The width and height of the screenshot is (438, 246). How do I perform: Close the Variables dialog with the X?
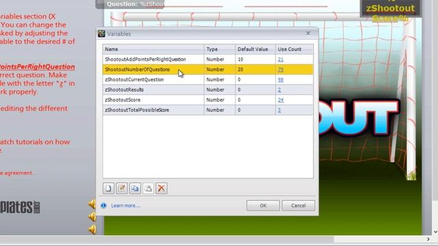(x=308, y=33)
